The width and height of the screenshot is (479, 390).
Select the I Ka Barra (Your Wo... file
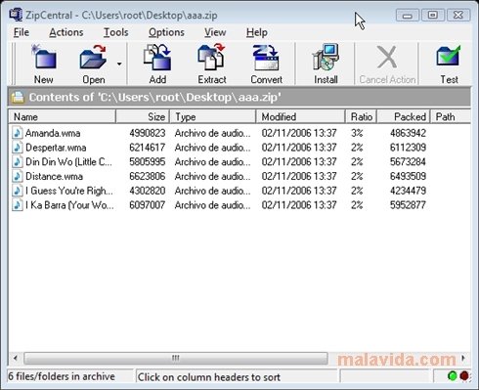[x=69, y=205]
